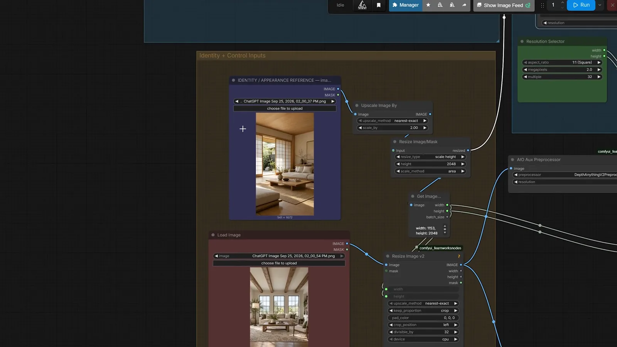Select the Japanese room image preview
This screenshot has height=347, width=617.
pyautogui.click(x=285, y=164)
